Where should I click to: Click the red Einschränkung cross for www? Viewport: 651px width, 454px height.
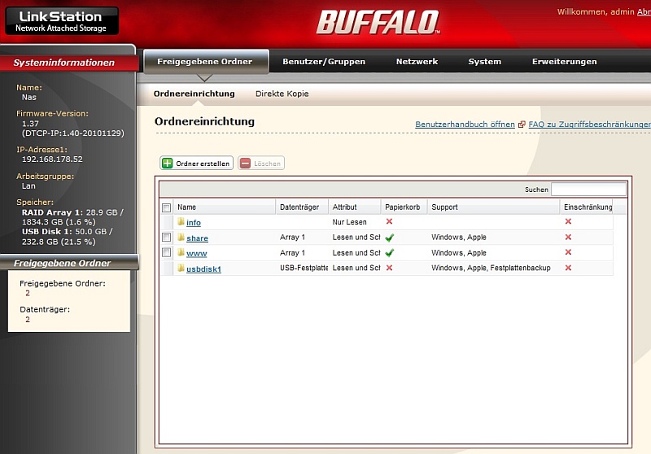coord(568,253)
